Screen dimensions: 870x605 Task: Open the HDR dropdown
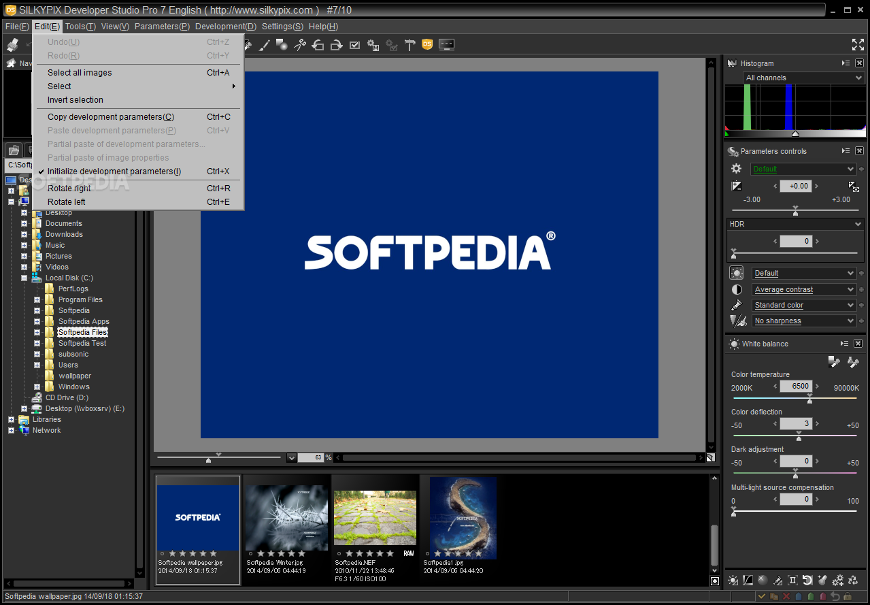pyautogui.click(x=795, y=224)
